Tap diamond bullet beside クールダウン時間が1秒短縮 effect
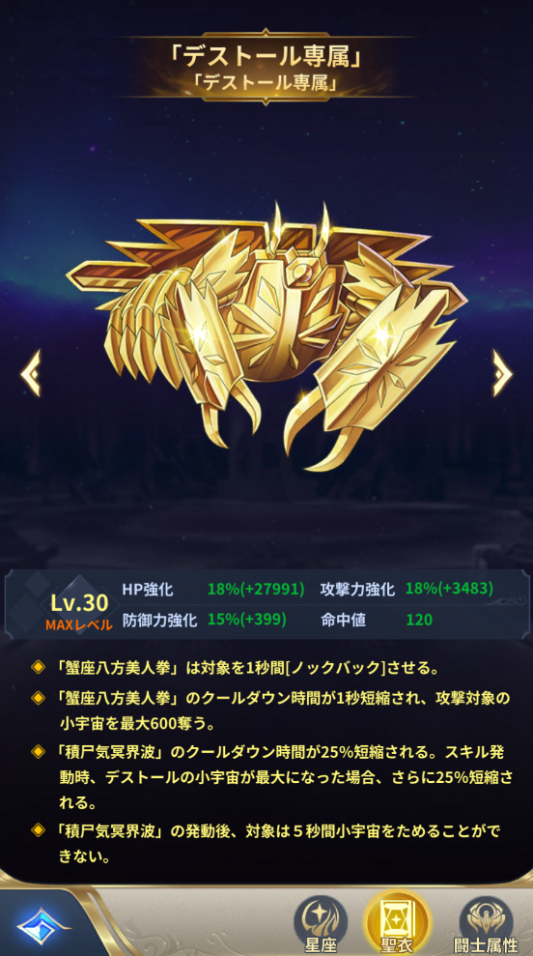Viewport: 533px width, 956px height. pyautogui.click(x=38, y=696)
